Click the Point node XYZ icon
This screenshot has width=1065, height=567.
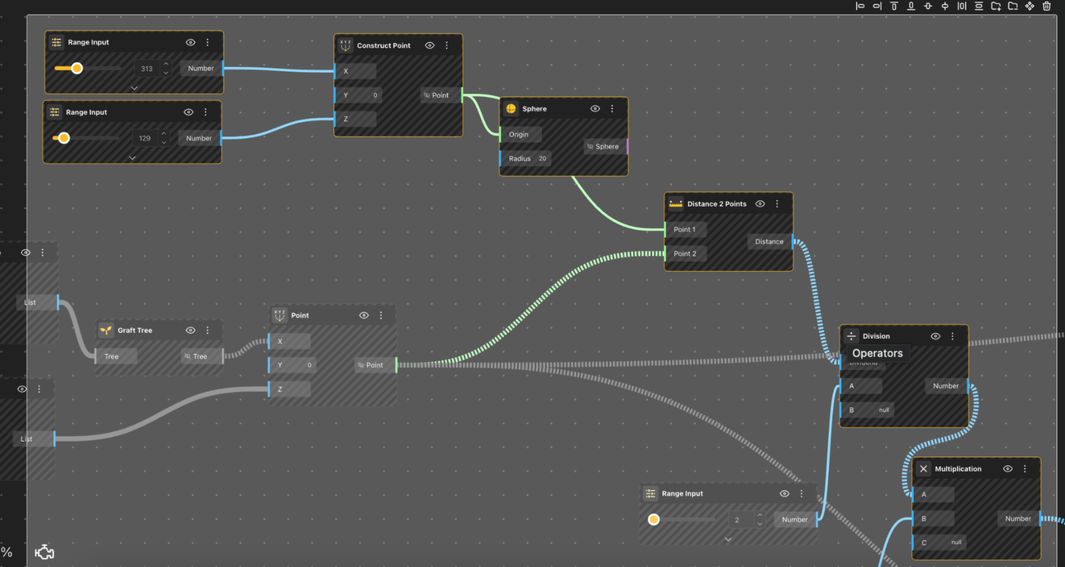pyautogui.click(x=279, y=315)
